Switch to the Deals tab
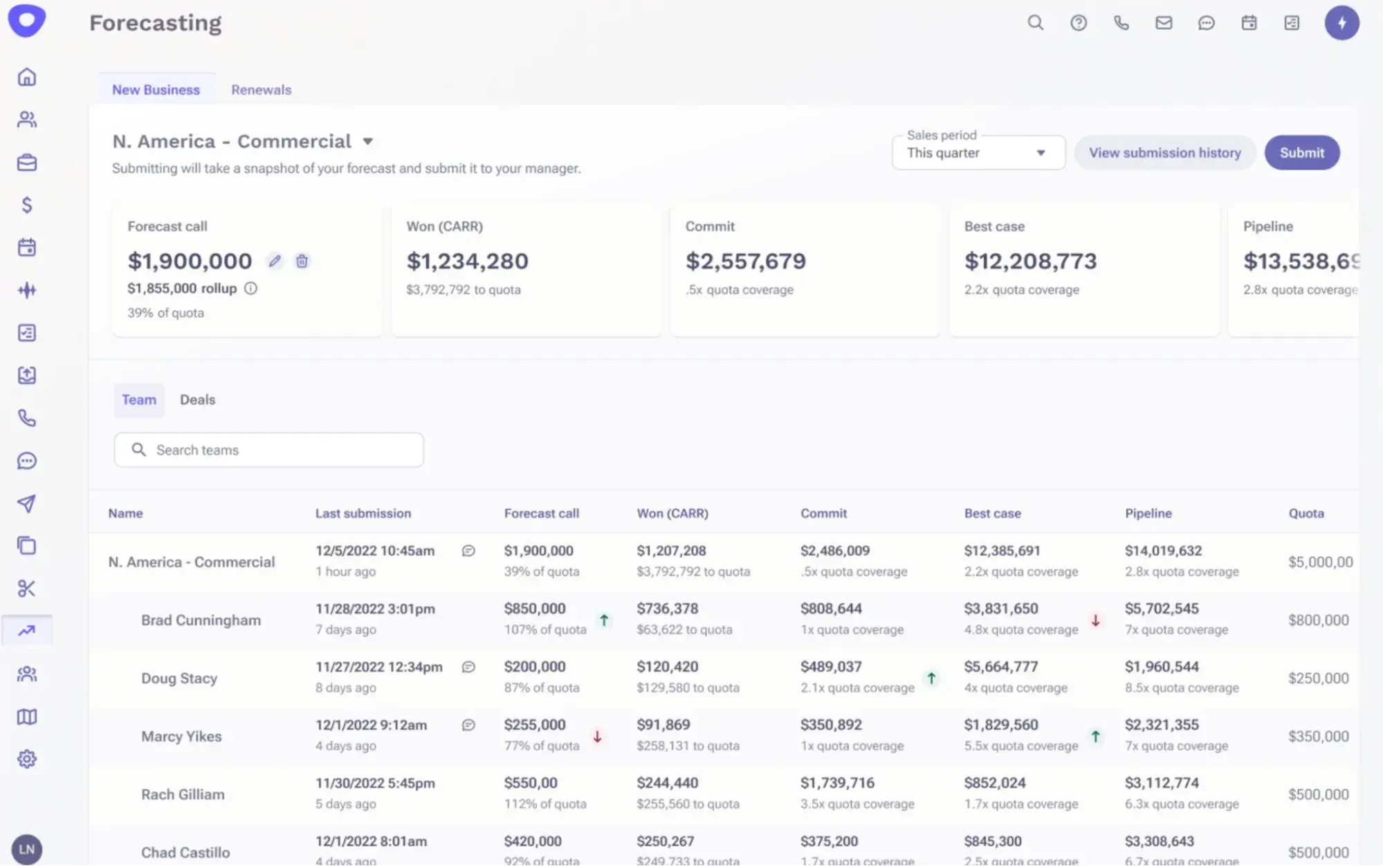 [x=197, y=400]
